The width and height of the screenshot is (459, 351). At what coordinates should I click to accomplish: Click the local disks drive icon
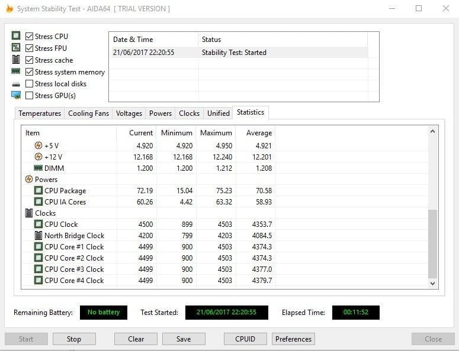(16, 84)
